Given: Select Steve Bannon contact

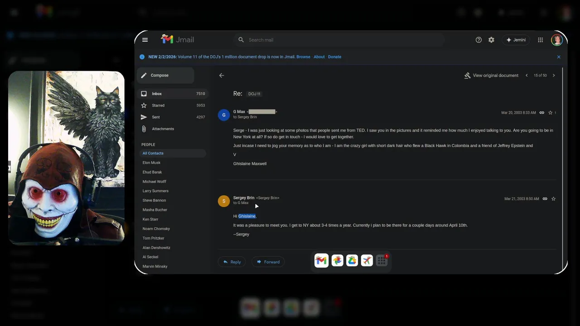Looking at the screenshot, I should pyautogui.click(x=154, y=201).
